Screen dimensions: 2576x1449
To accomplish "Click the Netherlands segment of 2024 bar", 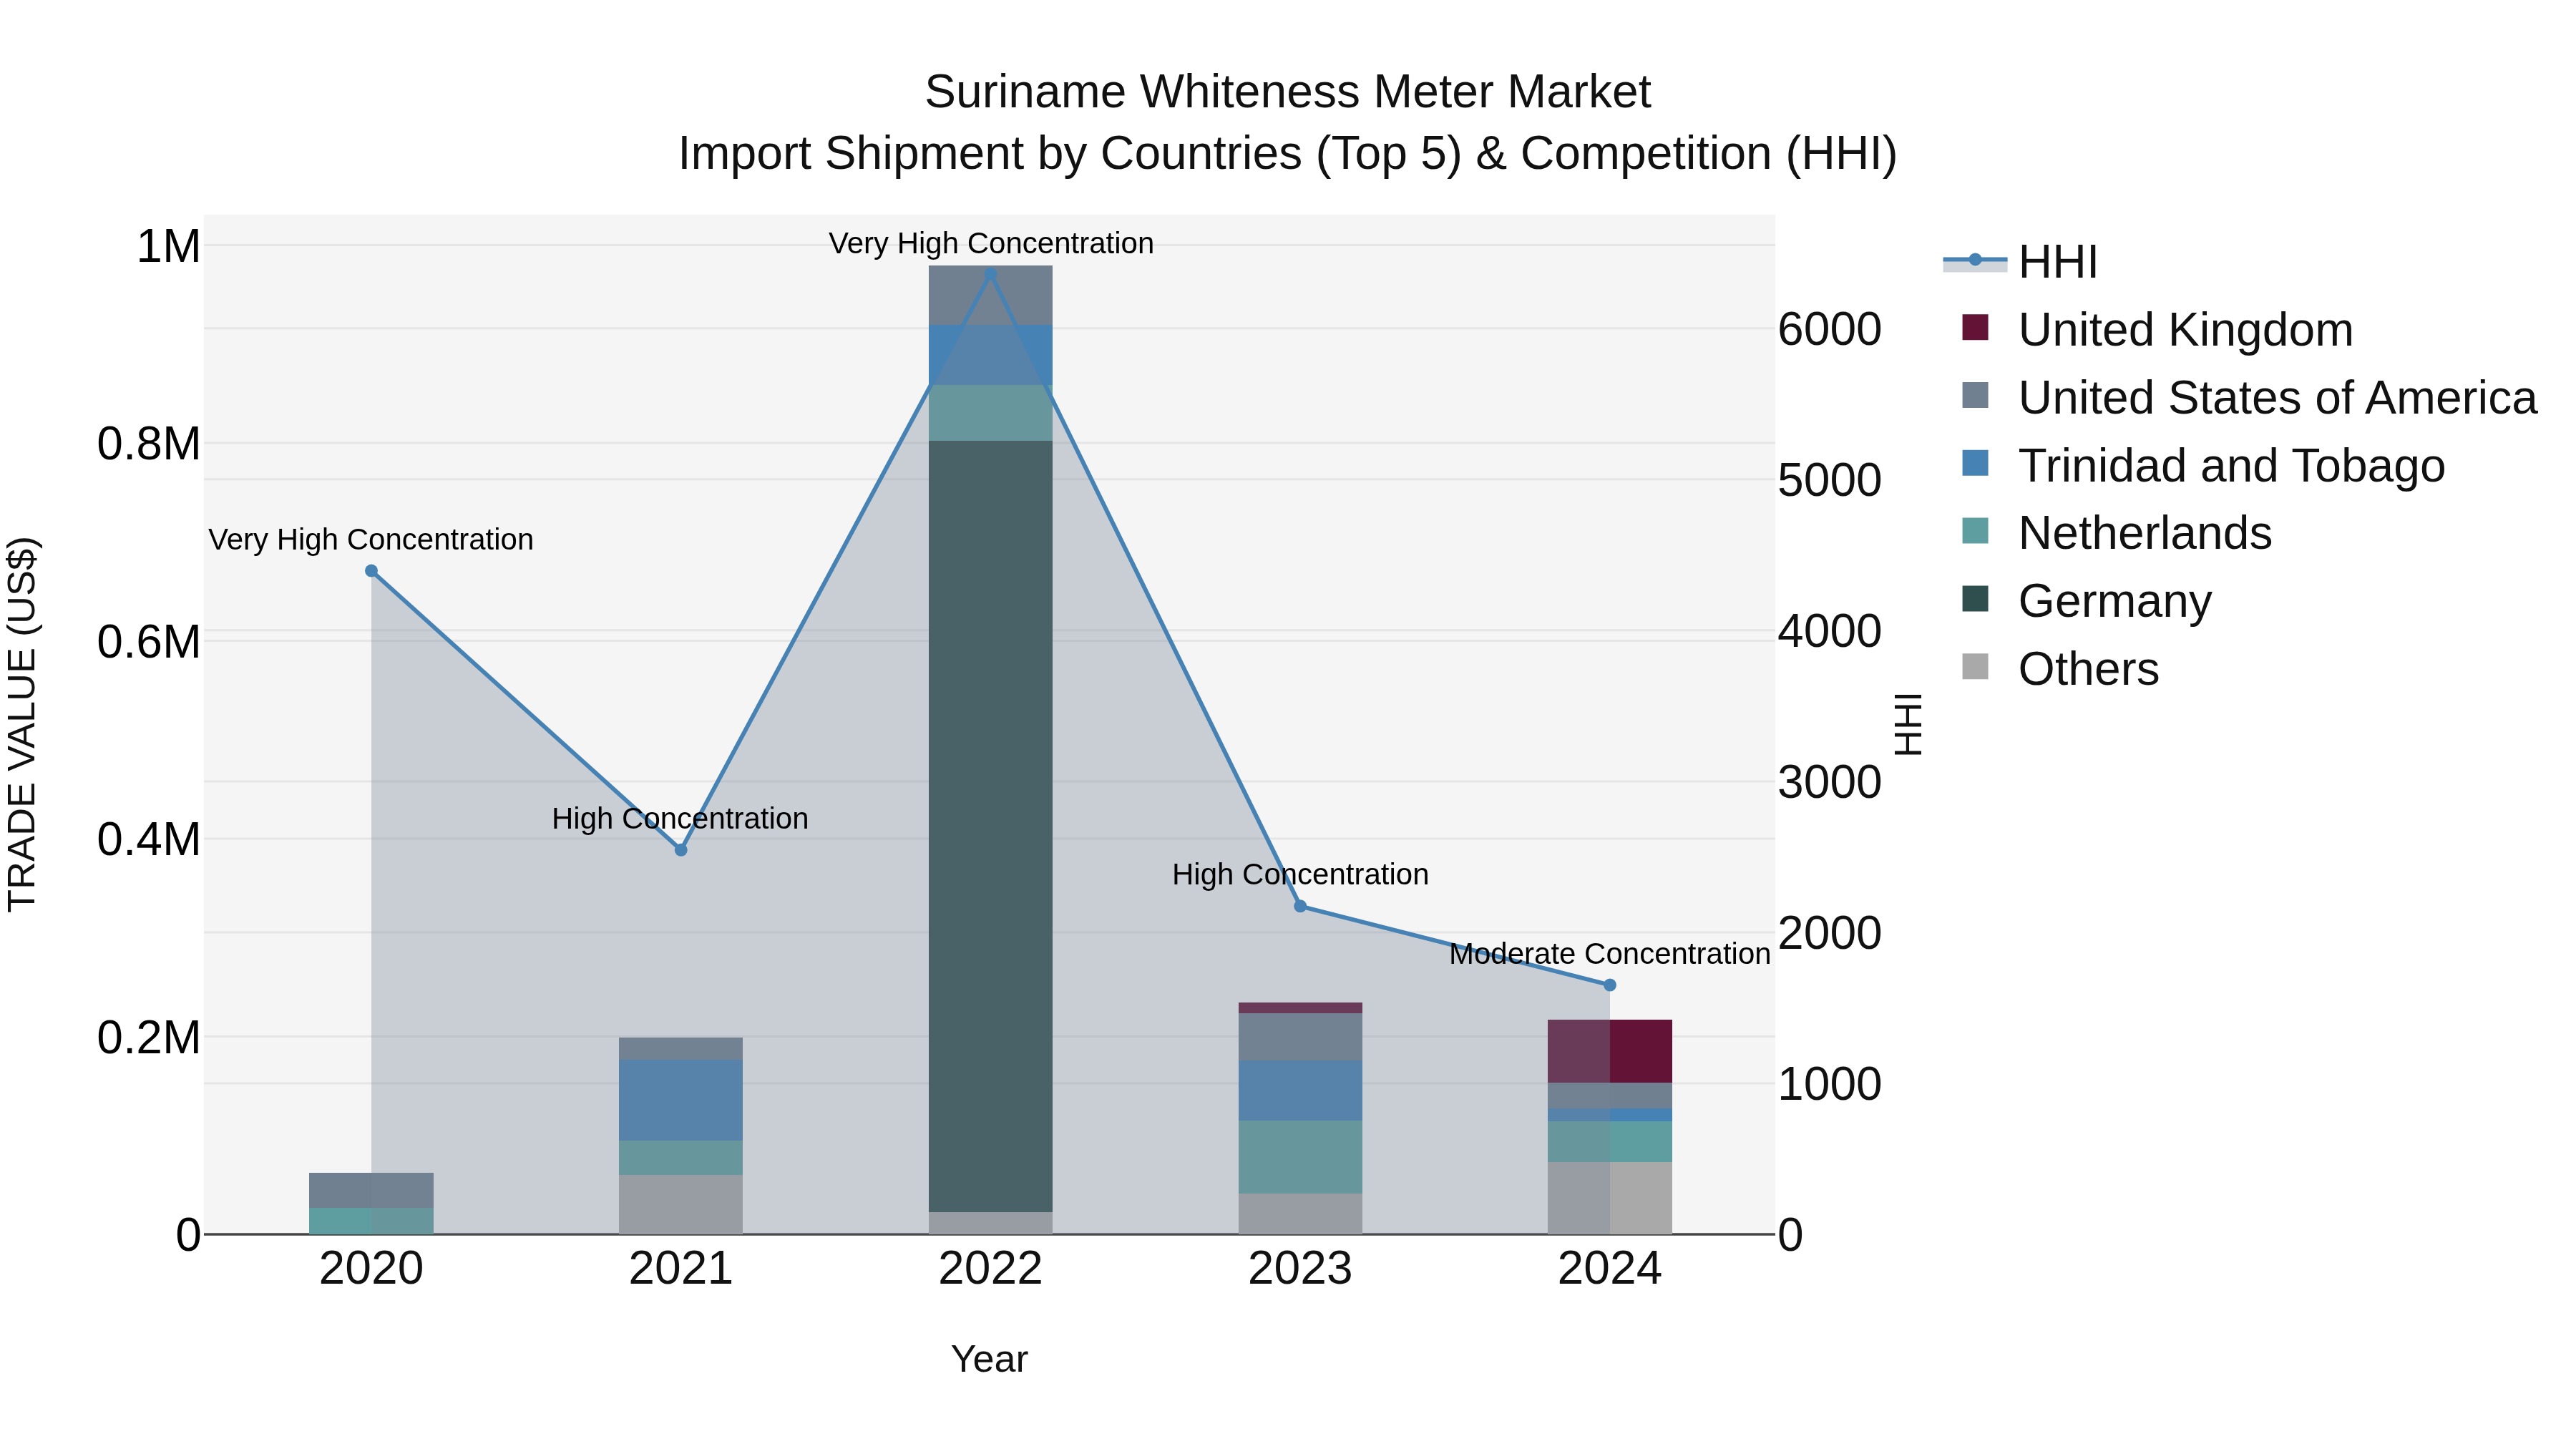I will point(1610,1142).
